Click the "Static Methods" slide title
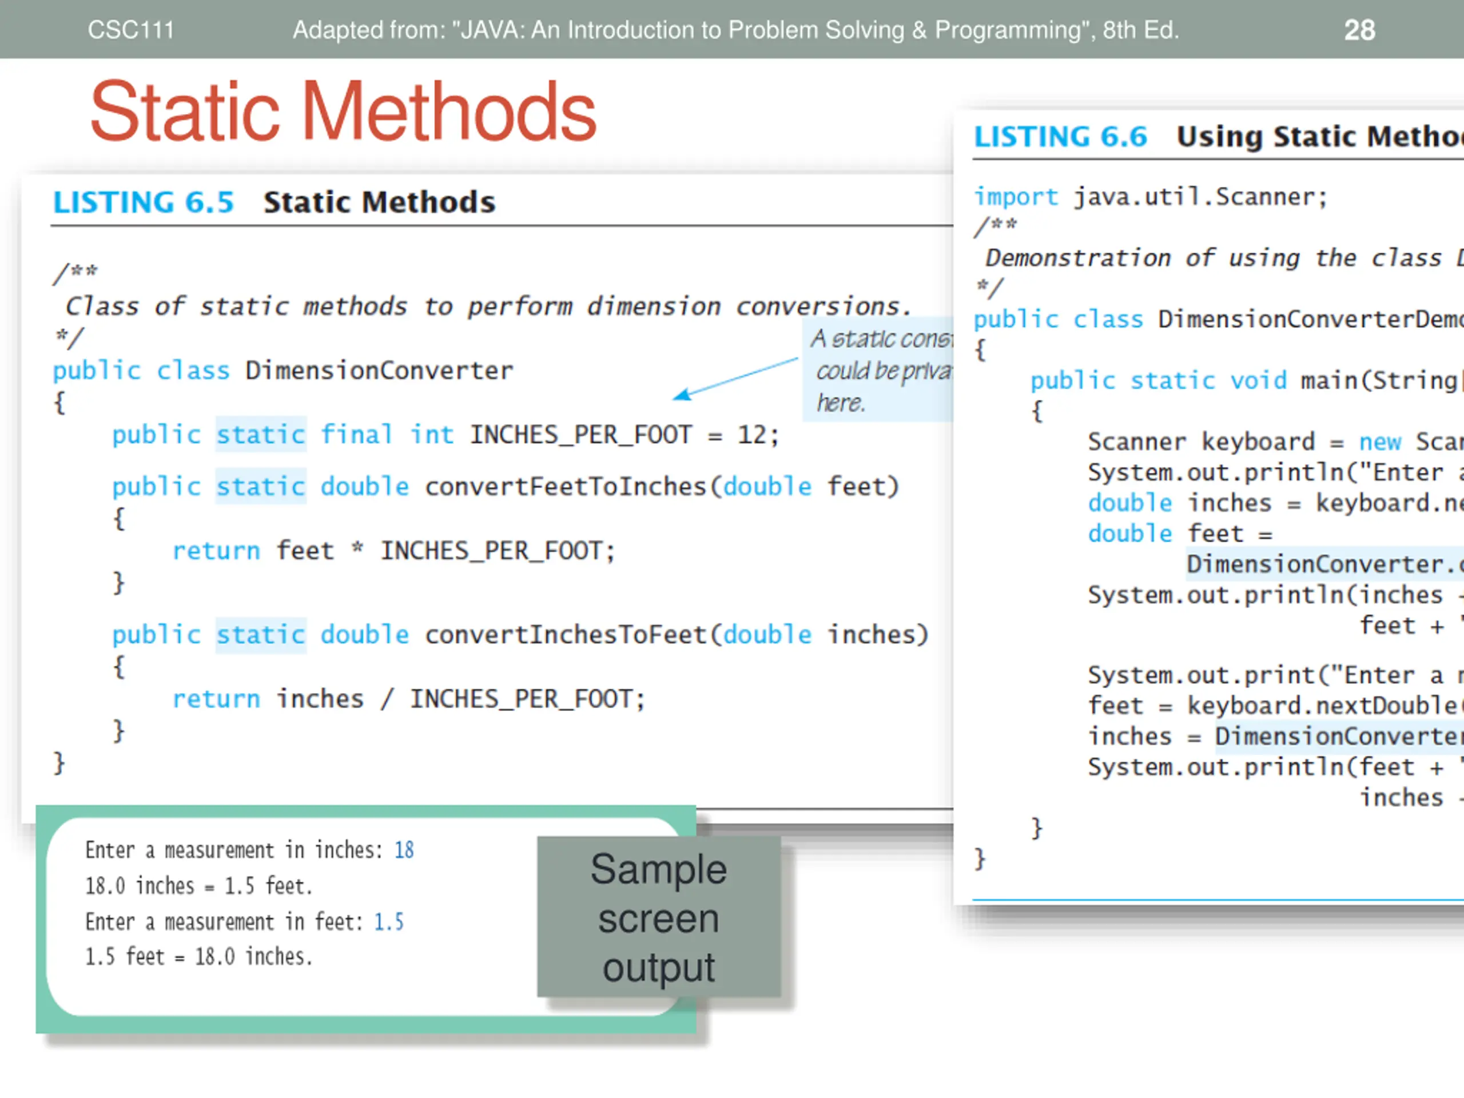 click(344, 111)
